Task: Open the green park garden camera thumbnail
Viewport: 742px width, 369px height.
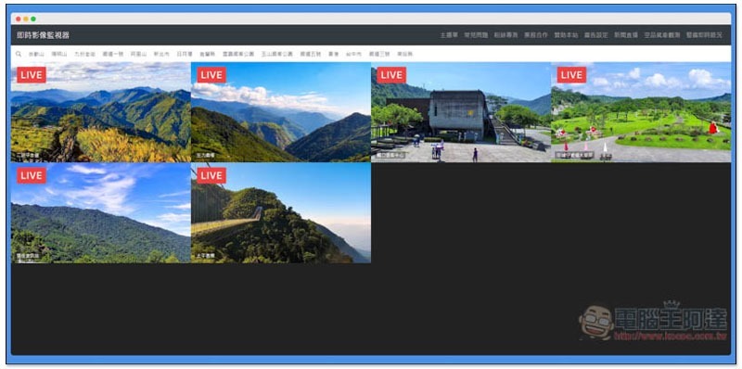Action: (641, 112)
